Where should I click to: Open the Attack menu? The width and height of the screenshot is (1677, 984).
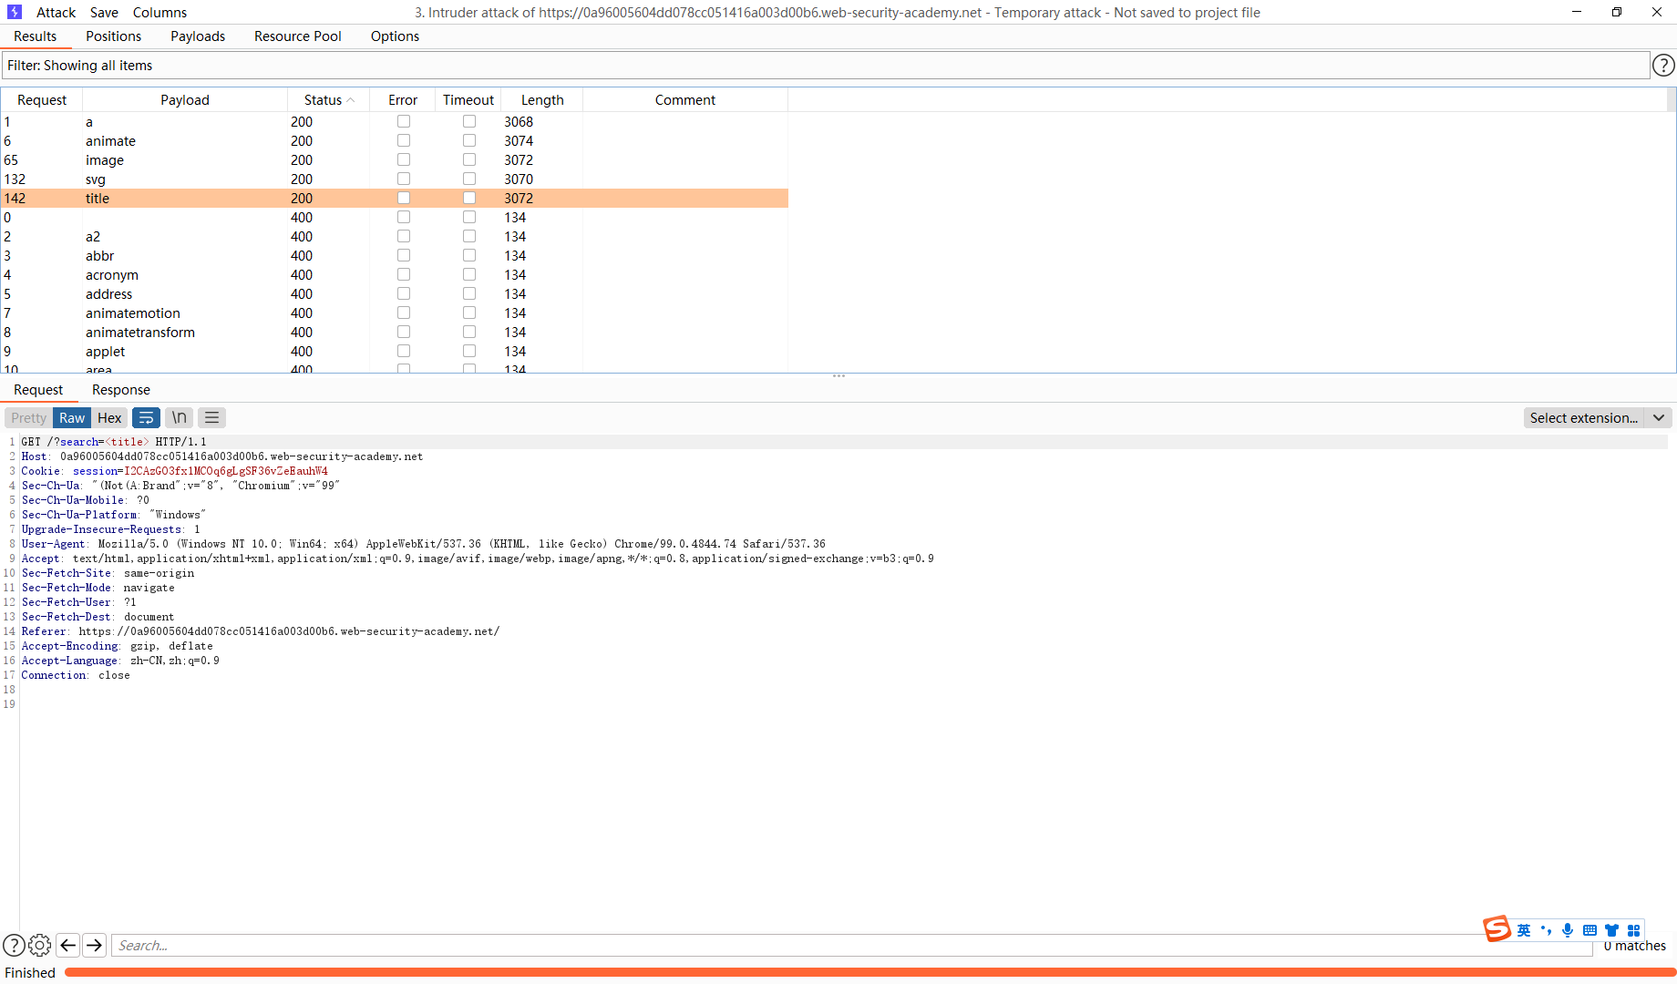pos(56,12)
